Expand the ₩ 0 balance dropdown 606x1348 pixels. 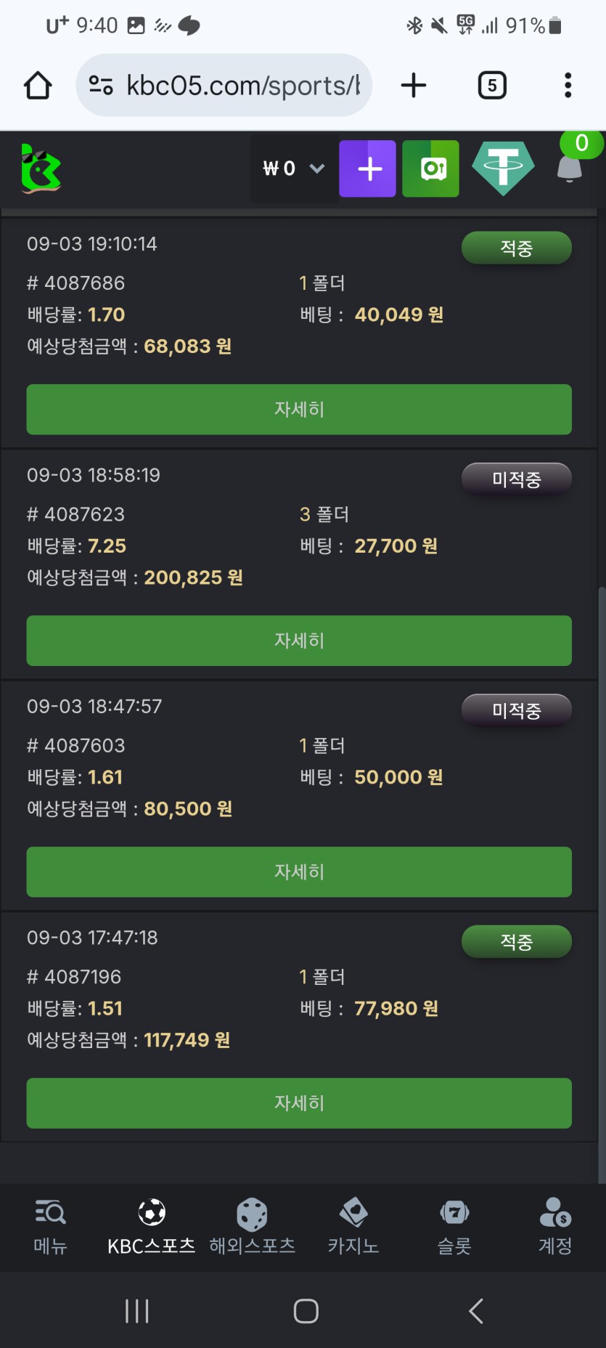click(x=293, y=168)
